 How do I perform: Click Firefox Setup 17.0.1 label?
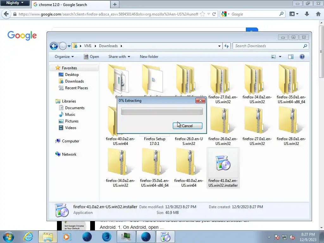154,141
